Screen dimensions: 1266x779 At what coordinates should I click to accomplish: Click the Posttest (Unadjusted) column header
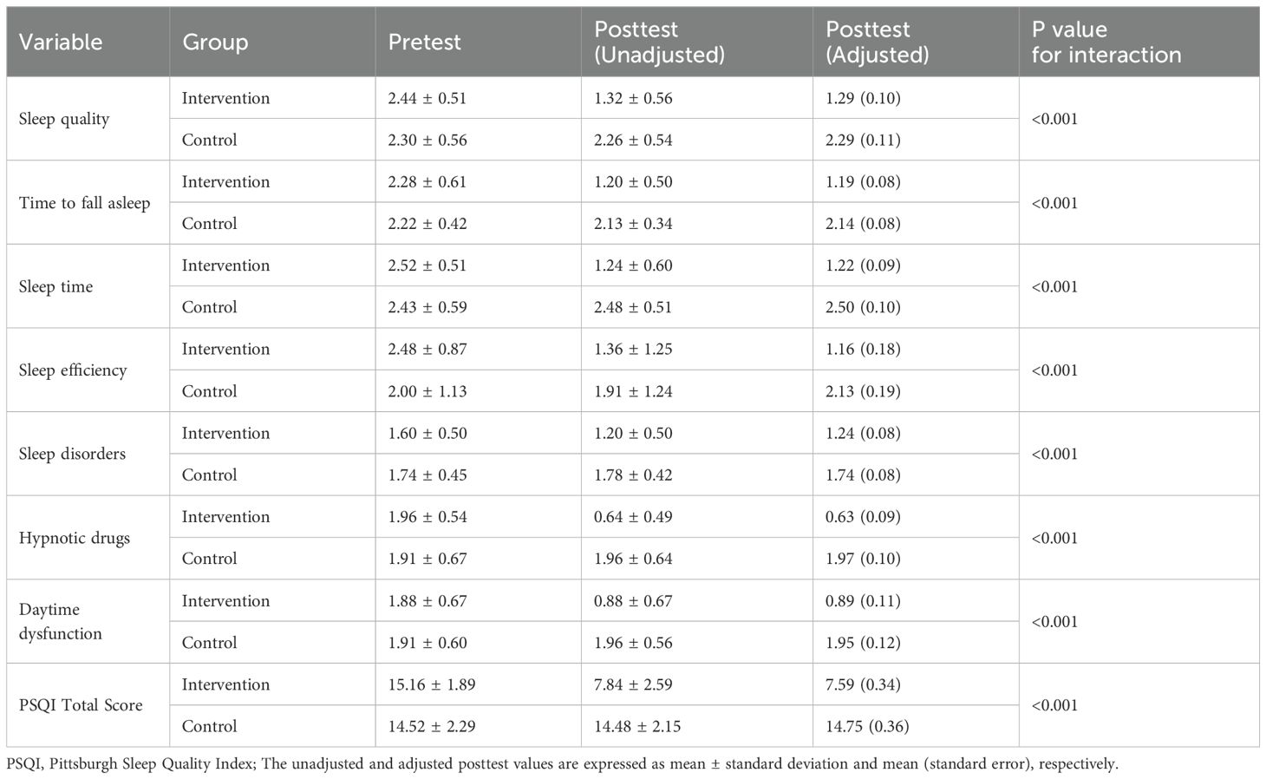tap(659, 42)
